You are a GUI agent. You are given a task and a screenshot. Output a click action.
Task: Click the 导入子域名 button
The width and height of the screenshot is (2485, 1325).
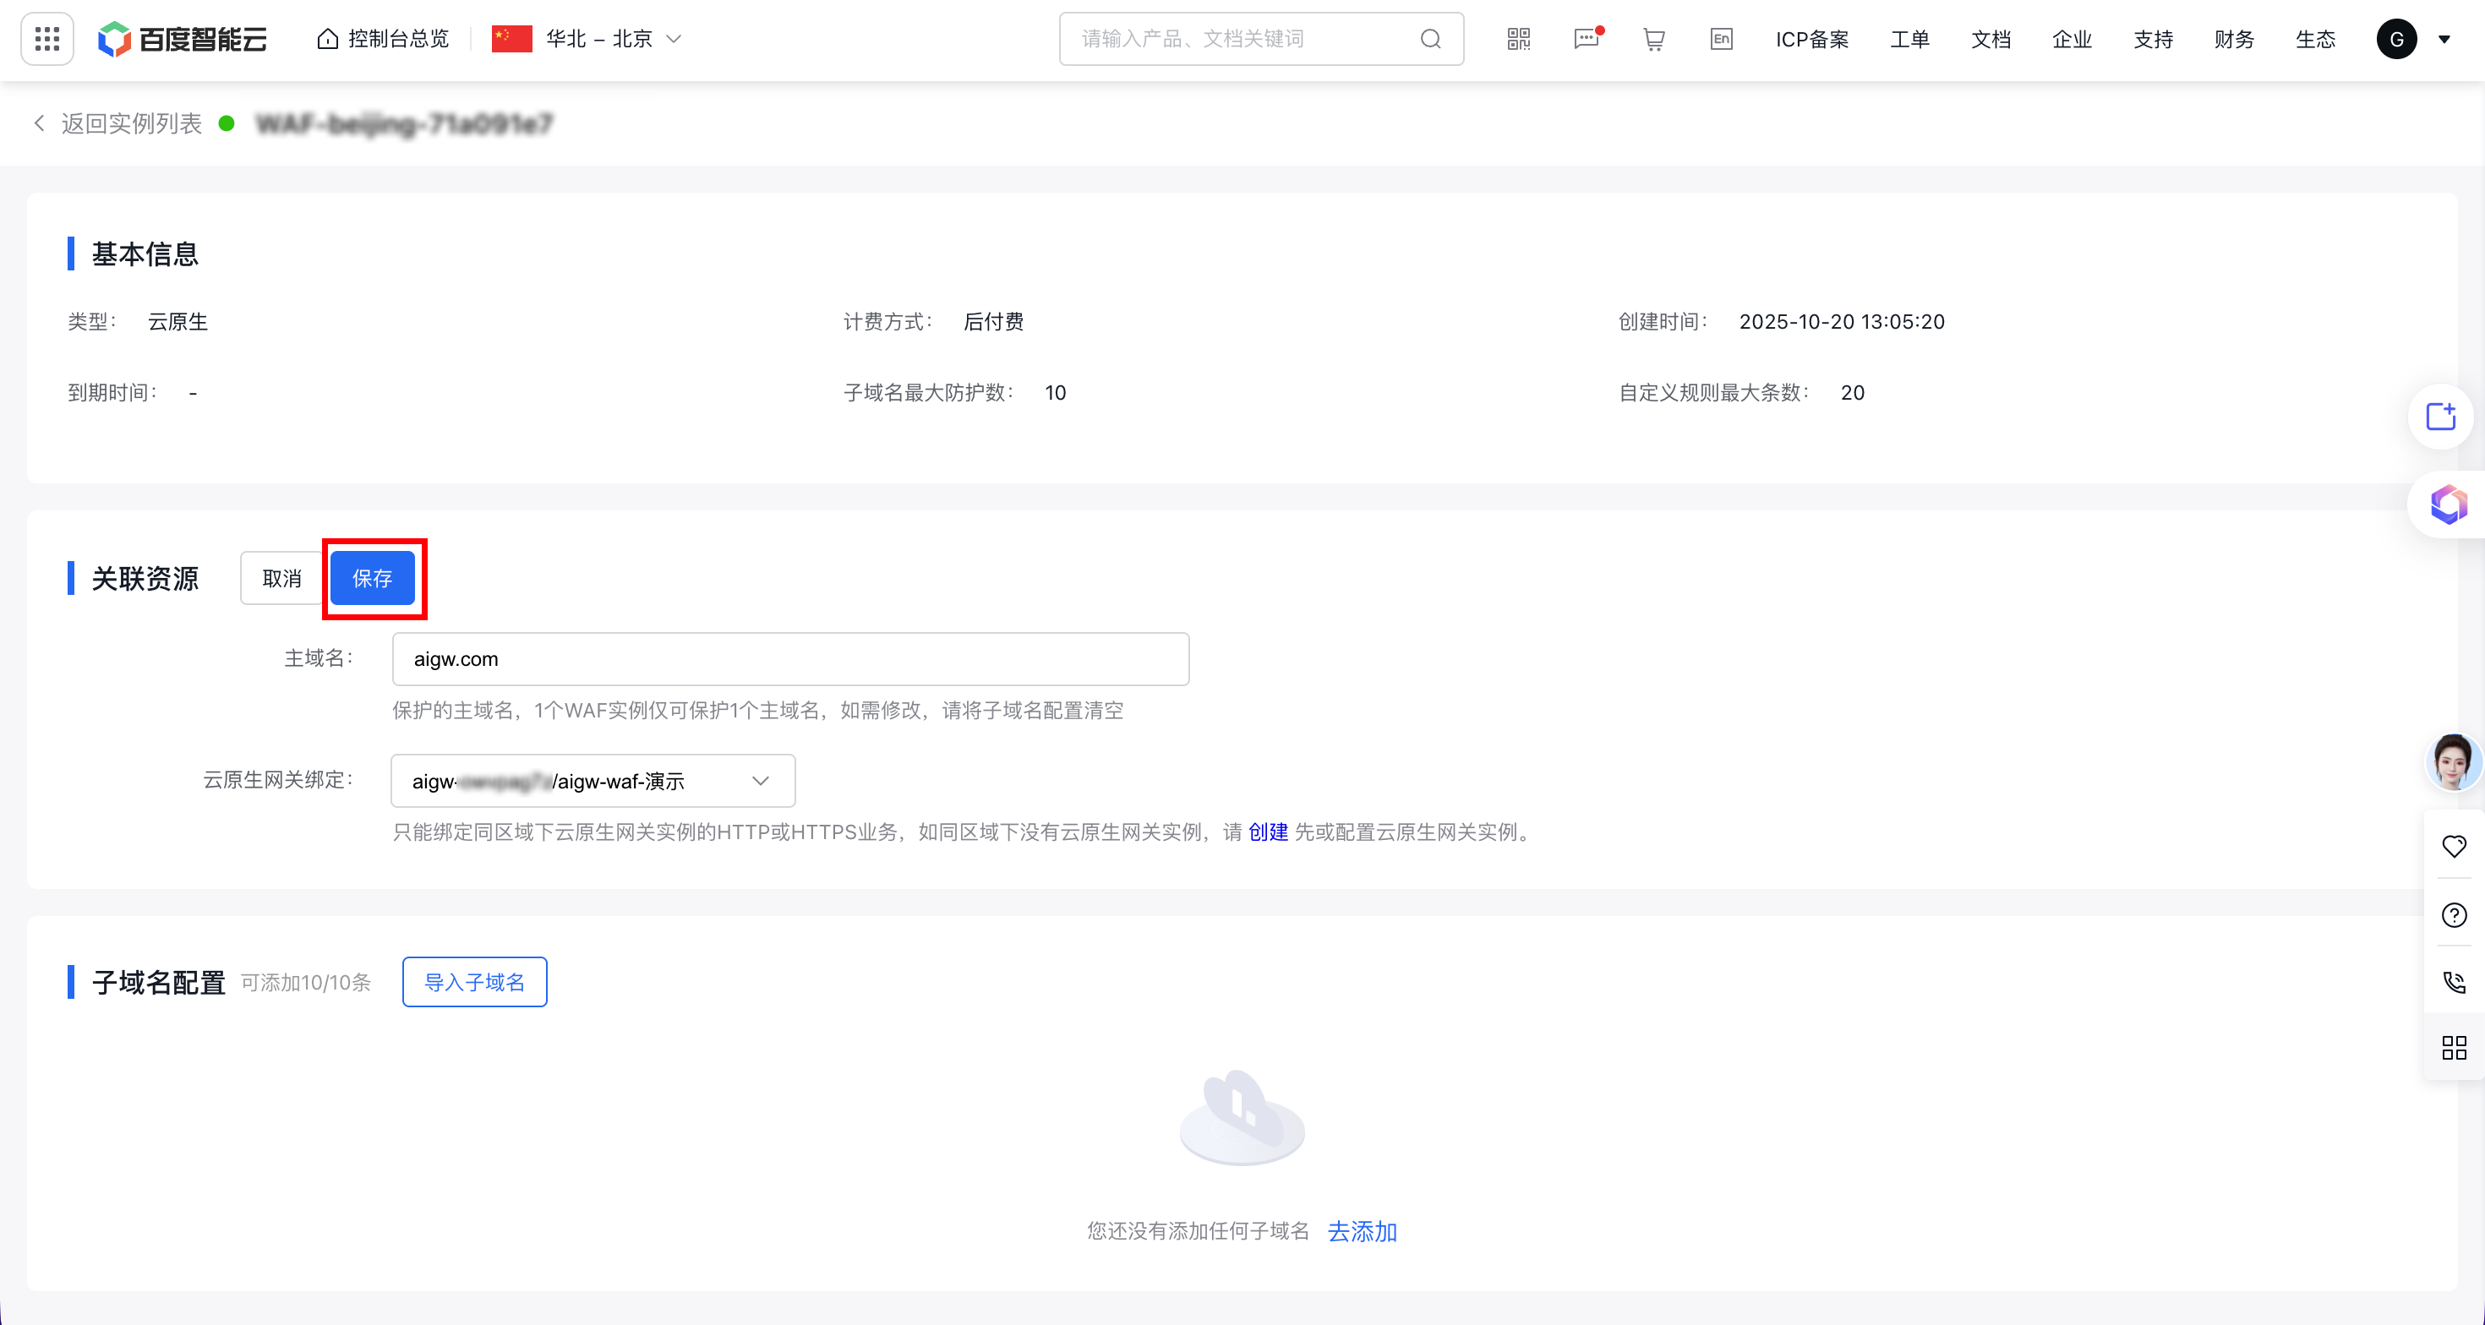tap(475, 982)
